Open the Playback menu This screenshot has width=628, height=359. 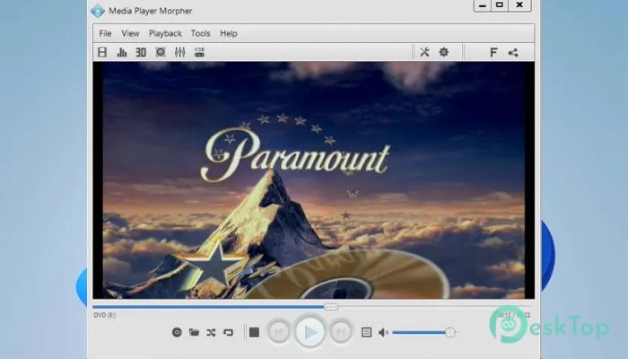(165, 33)
